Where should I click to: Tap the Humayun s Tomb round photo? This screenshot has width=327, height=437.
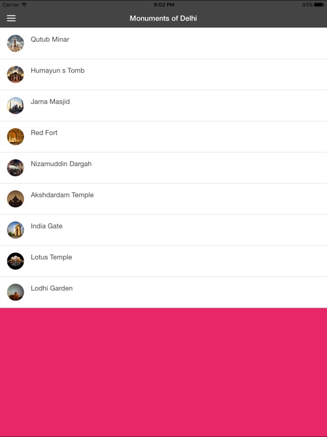pyautogui.click(x=15, y=75)
